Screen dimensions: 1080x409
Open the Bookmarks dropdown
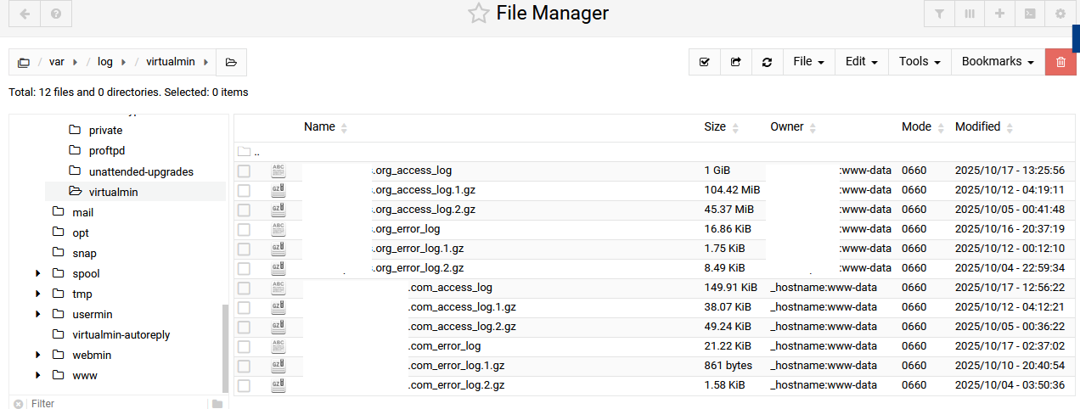click(998, 62)
